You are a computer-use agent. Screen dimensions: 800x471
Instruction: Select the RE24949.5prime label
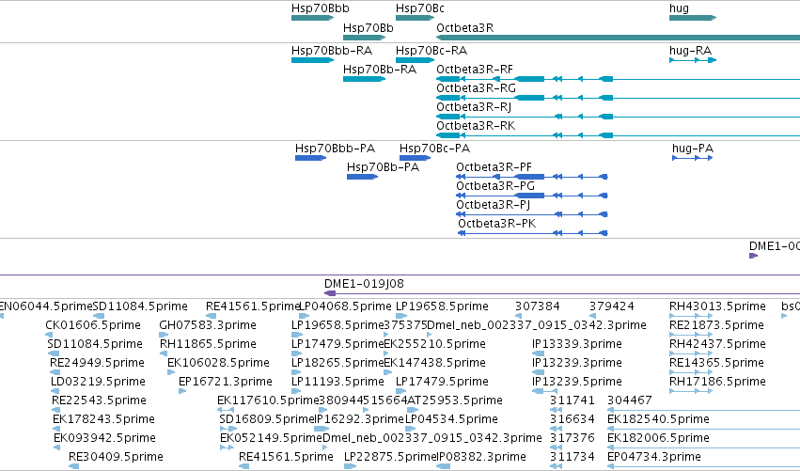click(97, 363)
